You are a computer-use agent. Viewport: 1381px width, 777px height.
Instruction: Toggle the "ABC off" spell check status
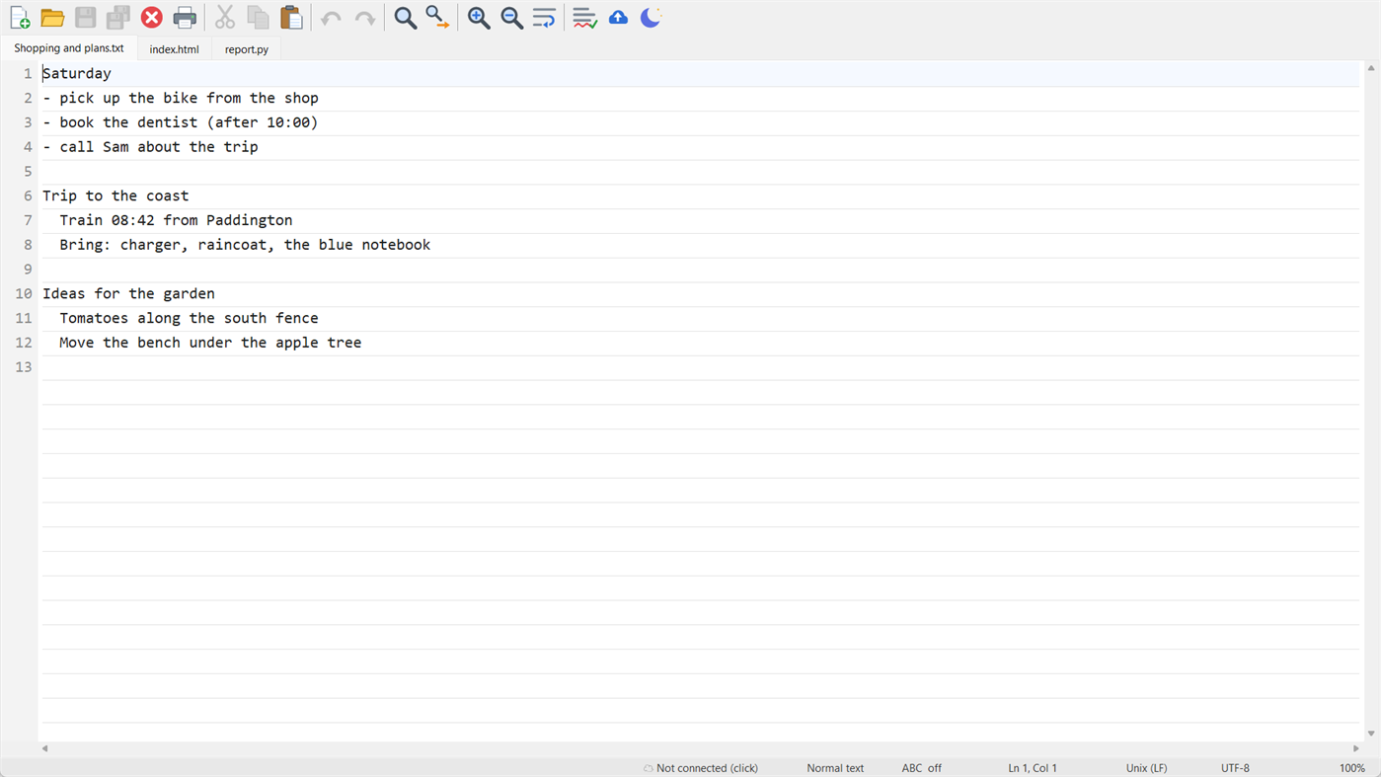[921, 768]
